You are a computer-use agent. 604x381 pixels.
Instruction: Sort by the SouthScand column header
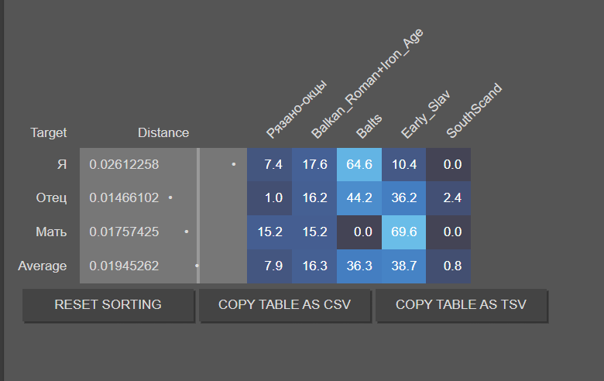coord(474,112)
